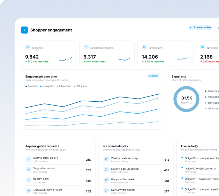The image size is (219, 196).
Task: Click the Top navigation requests heading
Action: tap(42, 146)
